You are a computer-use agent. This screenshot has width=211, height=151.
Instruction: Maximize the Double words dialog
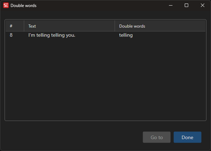pos(186,6)
